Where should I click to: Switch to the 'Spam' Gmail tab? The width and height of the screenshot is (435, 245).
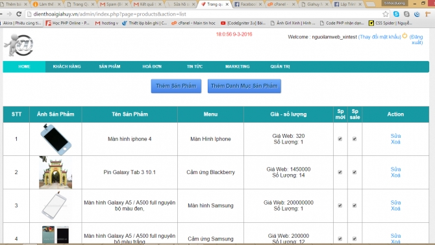point(113,4)
